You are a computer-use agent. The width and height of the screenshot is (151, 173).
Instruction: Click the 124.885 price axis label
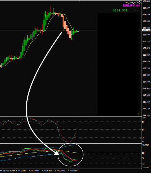(146, 1)
